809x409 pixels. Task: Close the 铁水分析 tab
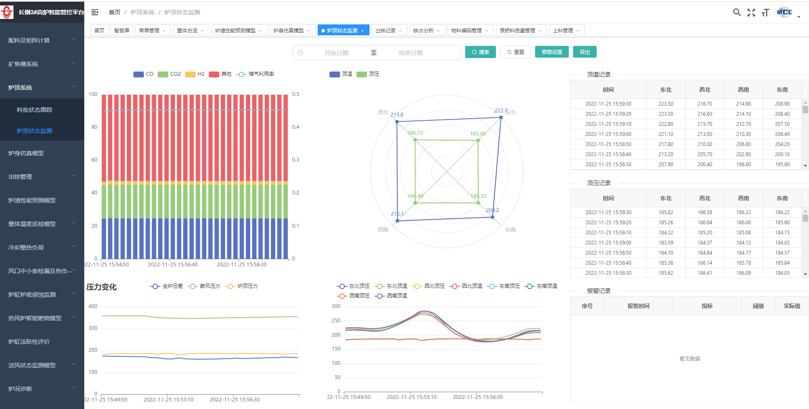click(x=438, y=31)
